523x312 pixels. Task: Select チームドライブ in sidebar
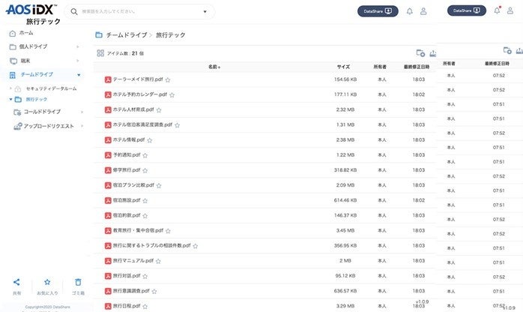(37, 75)
